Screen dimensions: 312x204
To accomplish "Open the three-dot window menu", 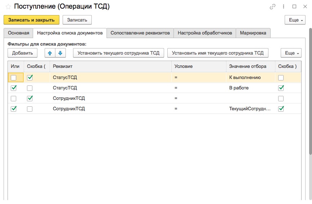I will point(284,6).
